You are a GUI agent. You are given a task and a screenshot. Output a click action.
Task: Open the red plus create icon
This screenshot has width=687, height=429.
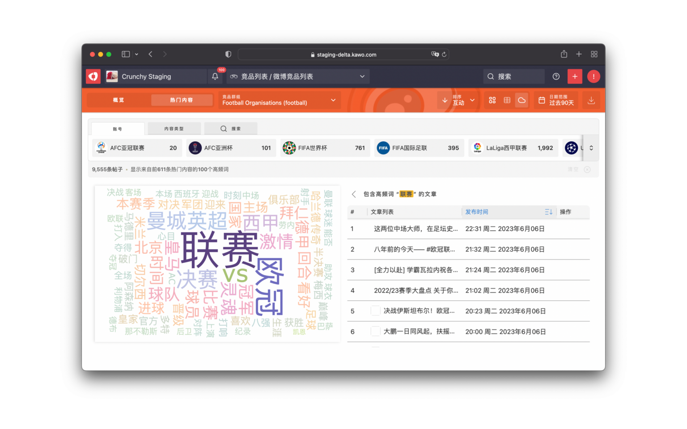(x=575, y=76)
